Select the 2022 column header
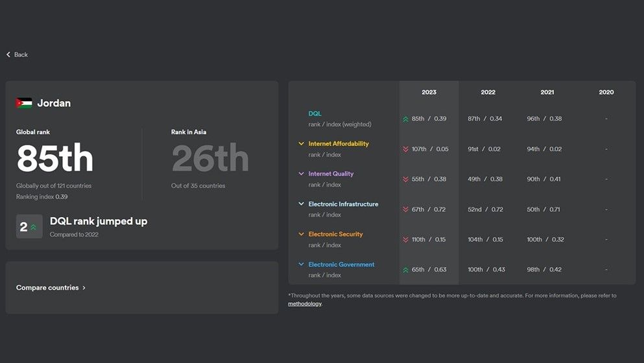 (x=488, y=92)
